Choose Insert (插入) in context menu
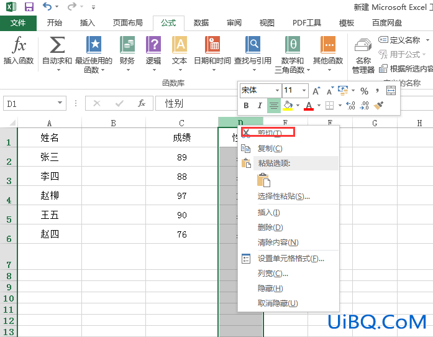The height and width of the screenshot is (337, 433). (289, 213)
